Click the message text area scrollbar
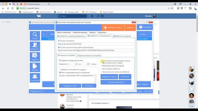This screenshot has width=198, height=111. (x=95, y=79)
